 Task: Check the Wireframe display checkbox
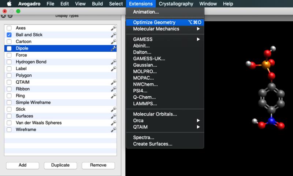(x=9, y=129)
